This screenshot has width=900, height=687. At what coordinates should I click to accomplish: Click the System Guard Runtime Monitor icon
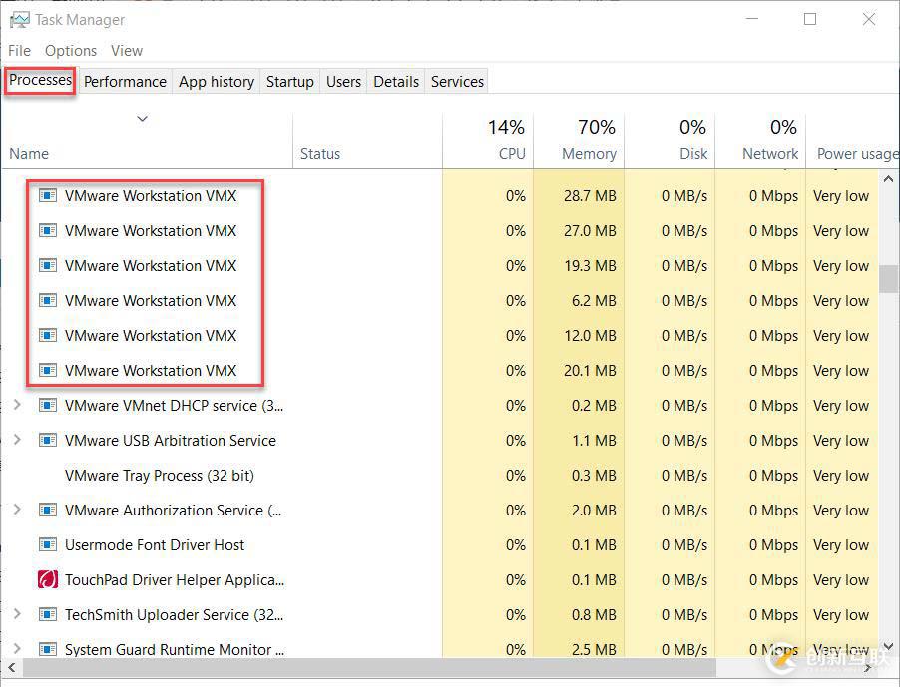(48, 649)
